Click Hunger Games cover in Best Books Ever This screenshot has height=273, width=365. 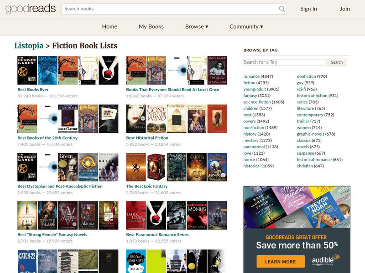coord(27,71)
